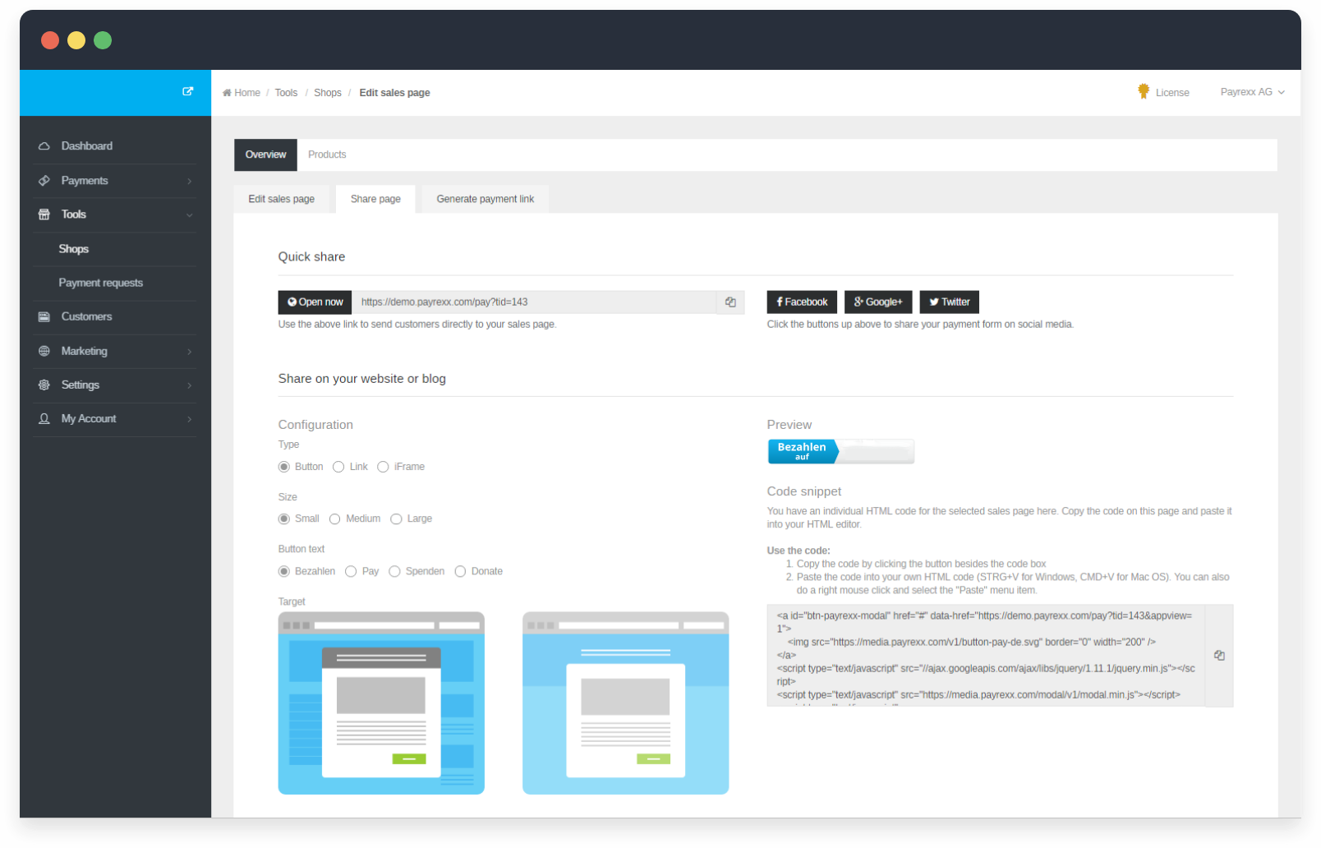Click Edit sales page breadcrumb text
1321x848 pixels.
394,93
